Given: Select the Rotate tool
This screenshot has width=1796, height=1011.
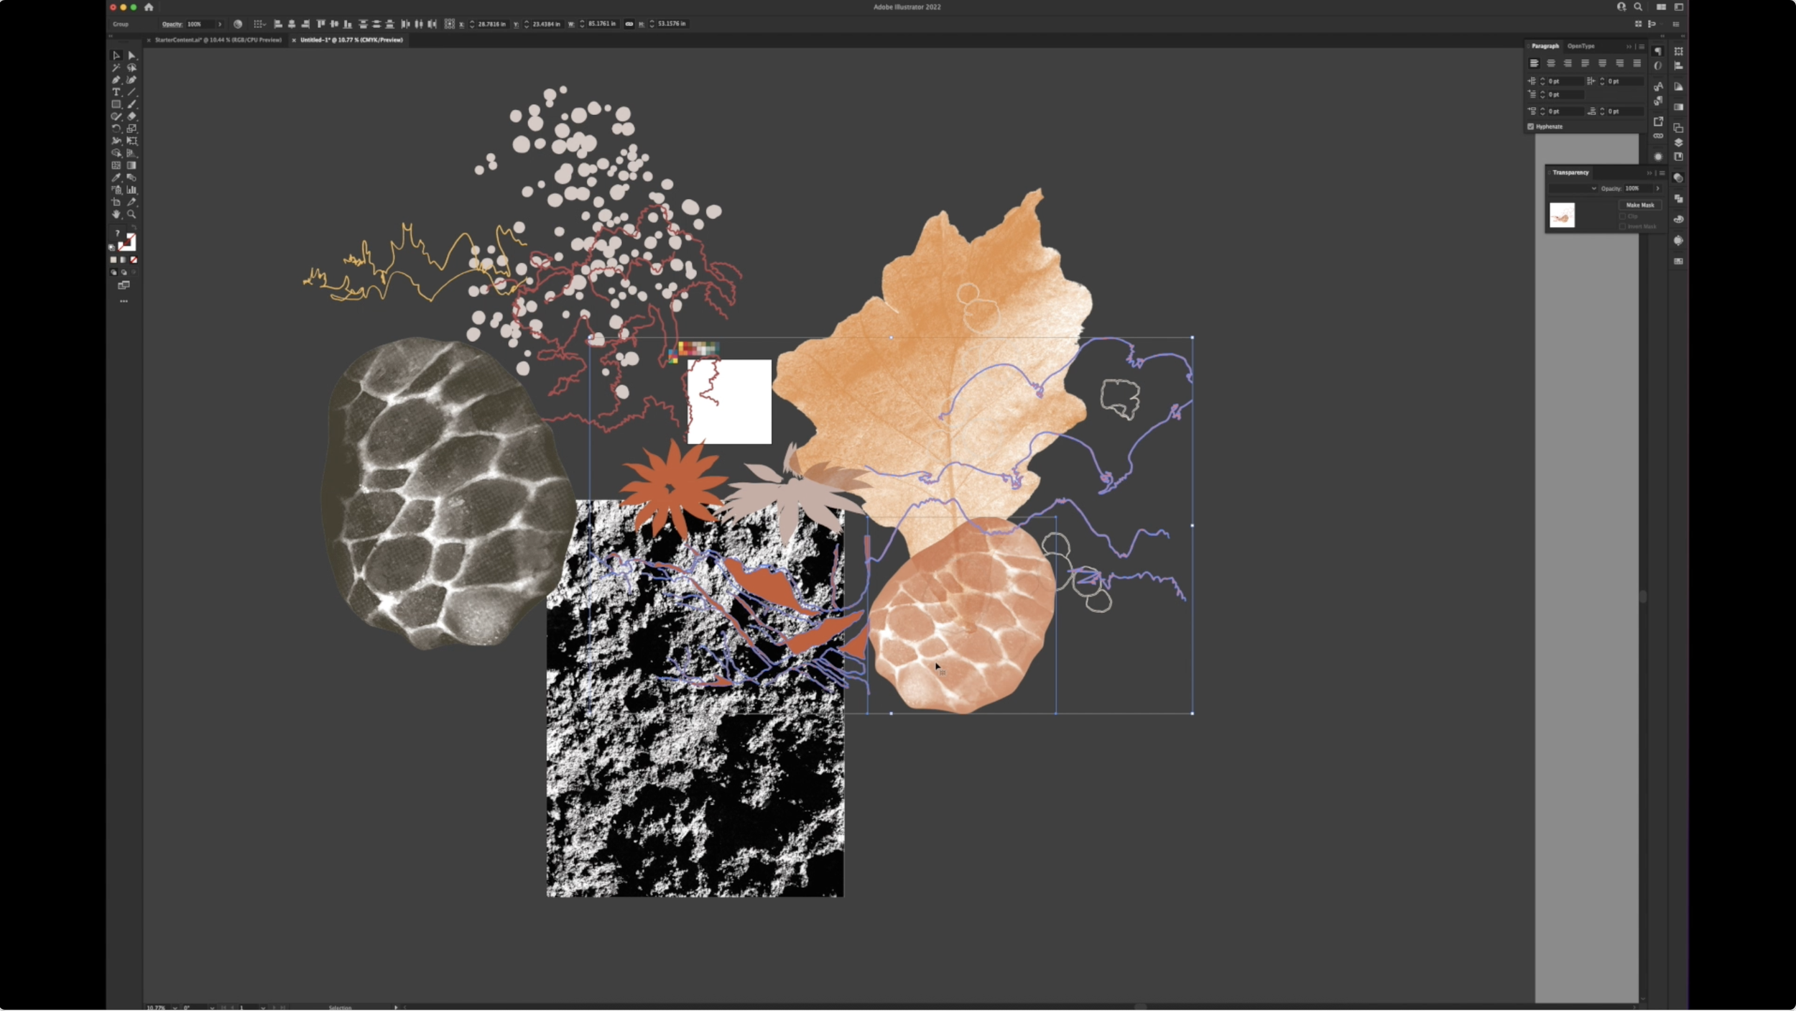Looking at the screenshot, I should coord(116,129).
